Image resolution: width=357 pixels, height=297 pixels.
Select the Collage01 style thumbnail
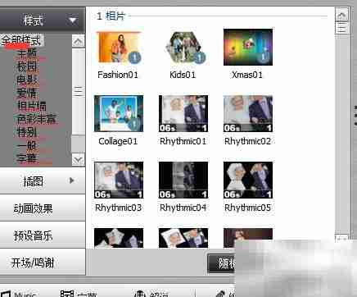point(119,113)
